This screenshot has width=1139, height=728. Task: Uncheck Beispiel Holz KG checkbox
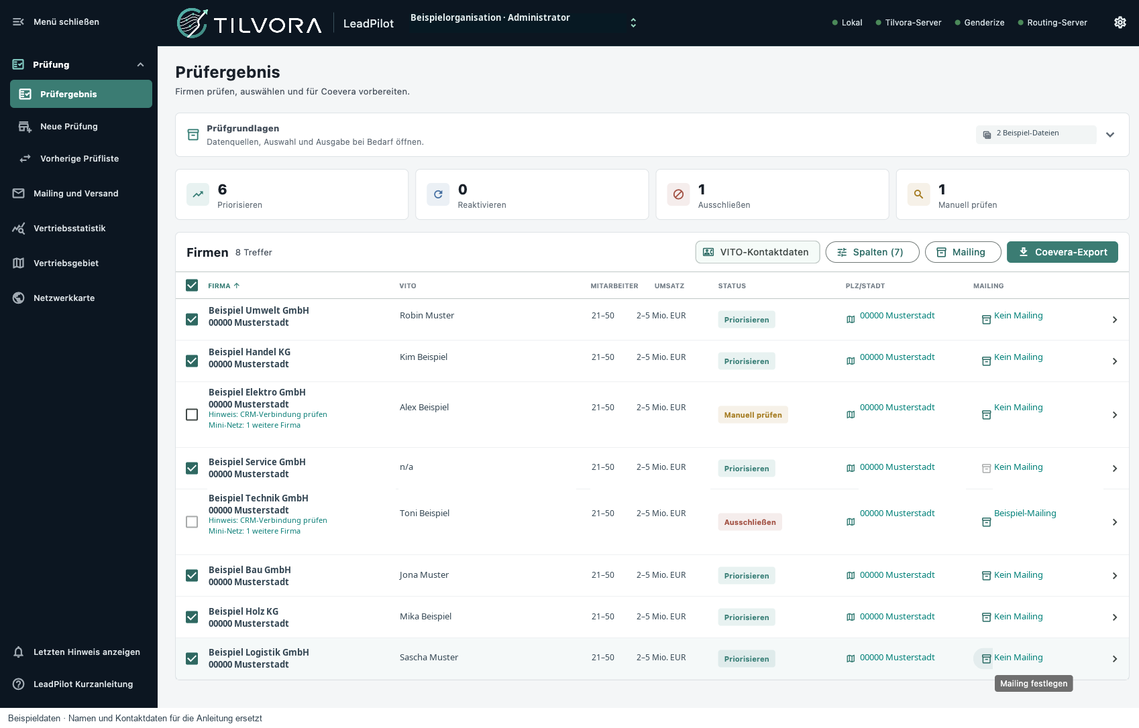pos(192,617)
